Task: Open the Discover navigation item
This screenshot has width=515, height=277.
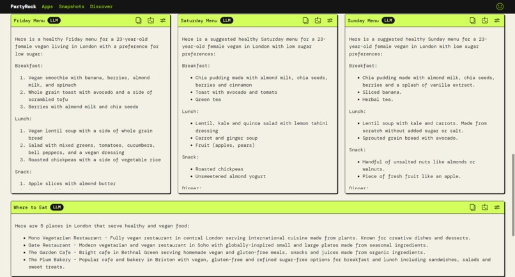Action: click(x=101, y=6)
